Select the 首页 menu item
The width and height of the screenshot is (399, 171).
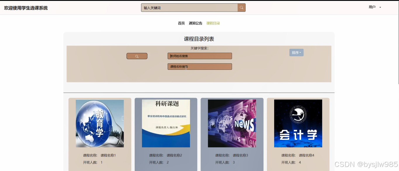click(x=181, y=23)
